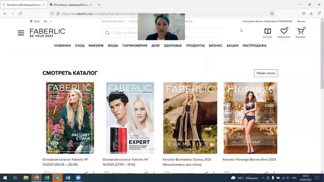
Task: Open the ДОМ menu item
Action: point(155,45)
